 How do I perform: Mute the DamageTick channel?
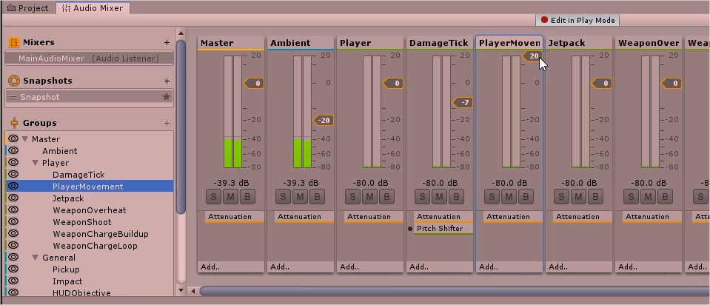[439, 197]
